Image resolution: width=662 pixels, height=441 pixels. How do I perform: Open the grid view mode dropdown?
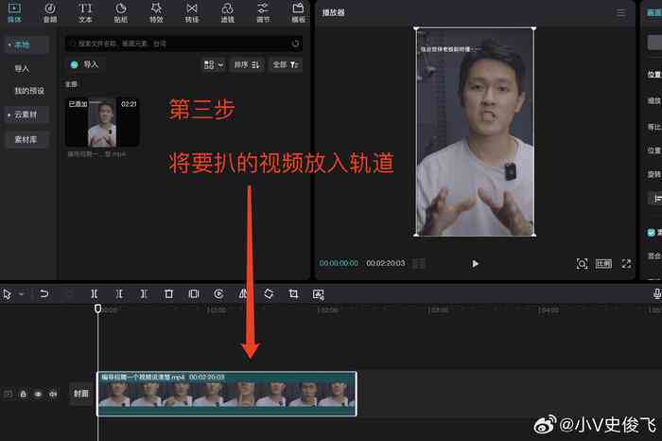pos(214,64)
